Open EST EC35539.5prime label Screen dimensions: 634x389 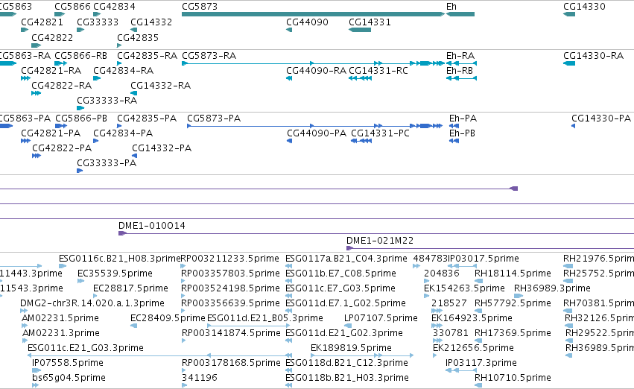coord(115,273)
